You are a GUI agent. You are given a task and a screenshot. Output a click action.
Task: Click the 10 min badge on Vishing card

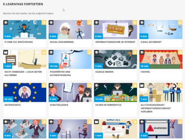(x=145, y=66)
